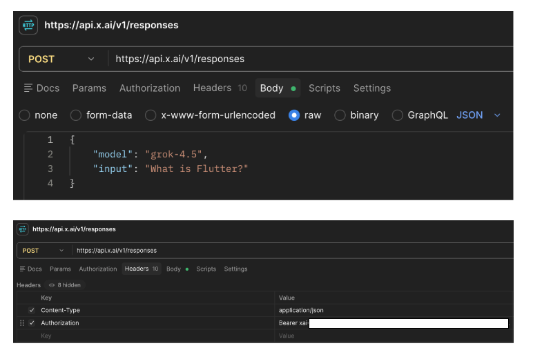
Task: Select the Body tab in top panel
Action: [278, 88]
